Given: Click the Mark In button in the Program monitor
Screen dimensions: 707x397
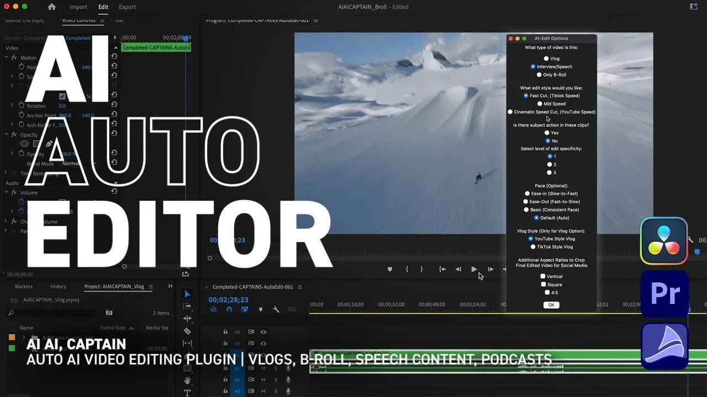Looking at the screenshot, I should pyautogui.click(x=407, y=269).
